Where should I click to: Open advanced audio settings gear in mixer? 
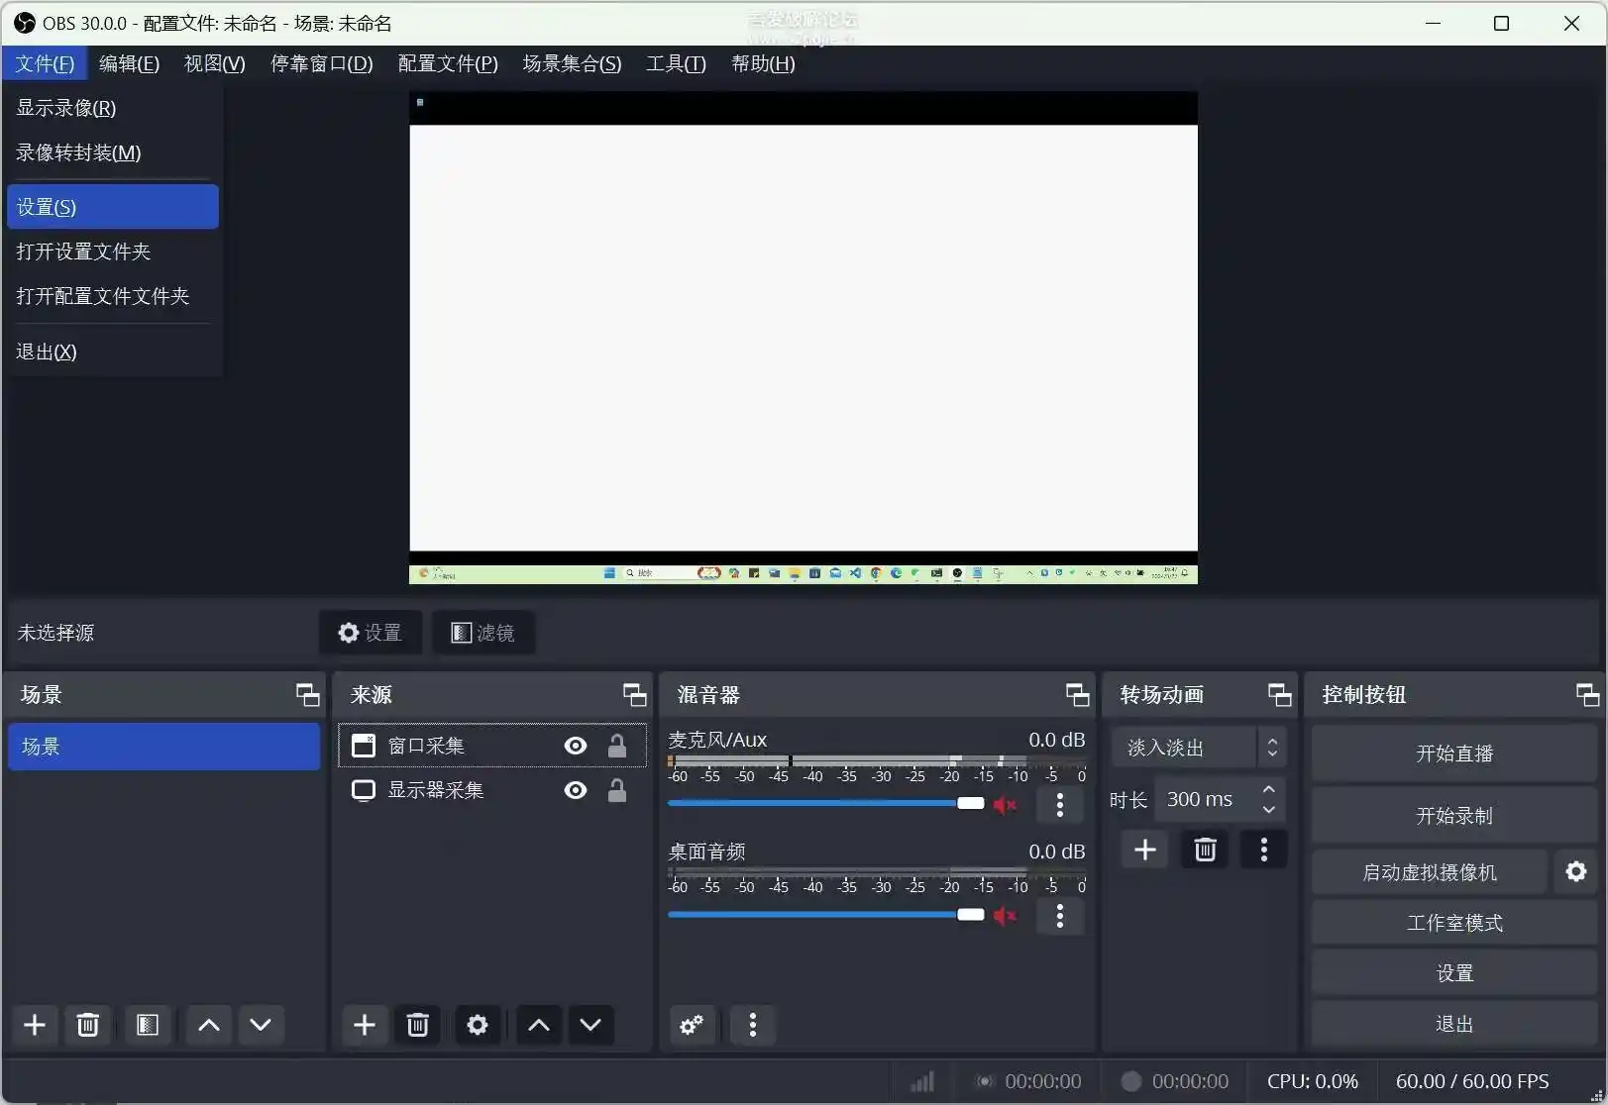pyautogui.click(x=691, y=1025)
